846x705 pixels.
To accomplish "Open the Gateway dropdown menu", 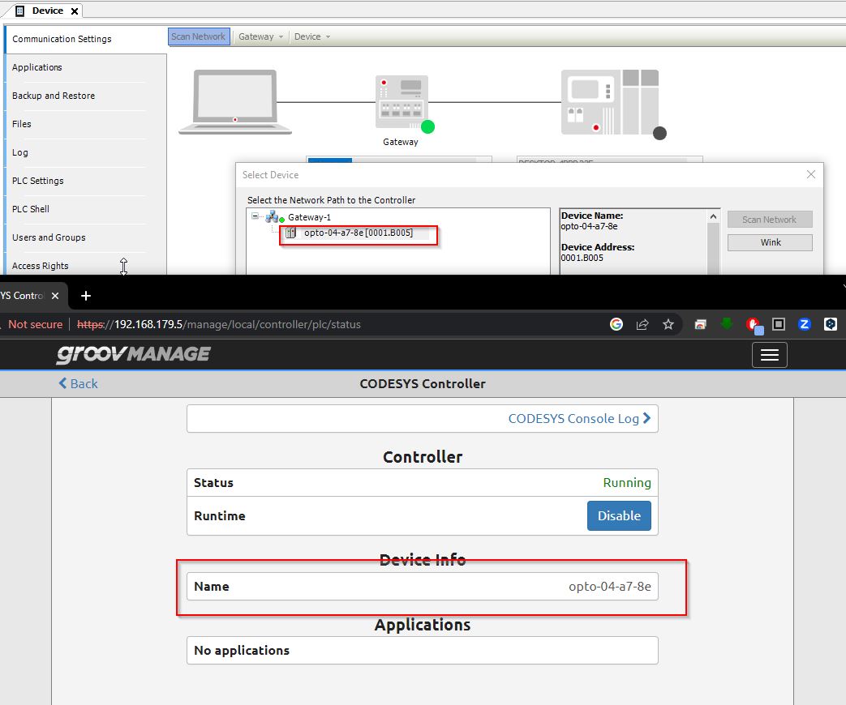I will tap(260, 36).
